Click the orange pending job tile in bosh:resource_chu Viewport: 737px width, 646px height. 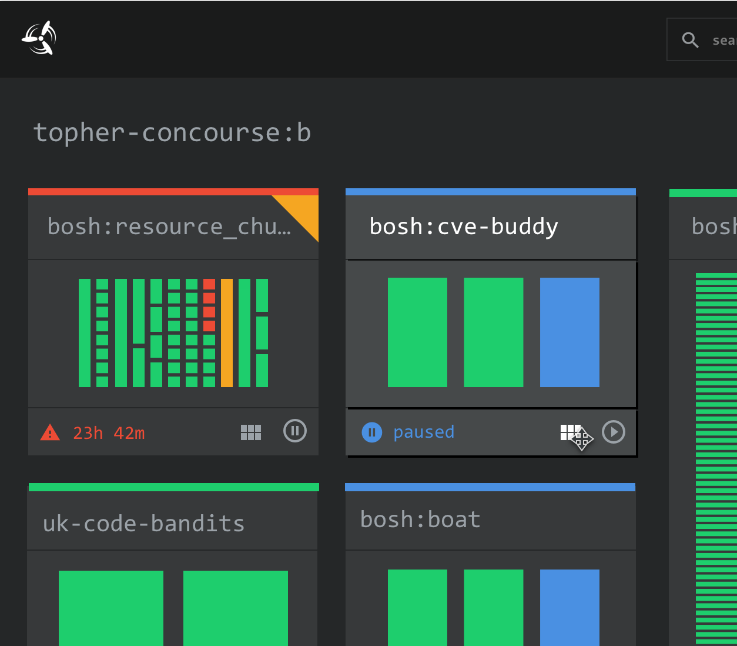(228, 332)
